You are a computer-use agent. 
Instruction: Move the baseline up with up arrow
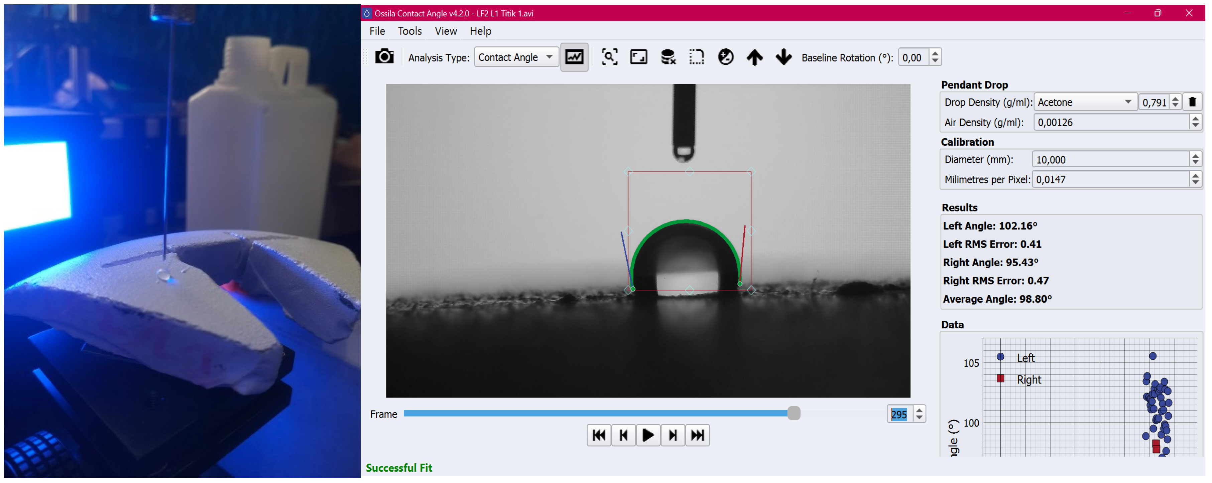(x=754, y=57)
